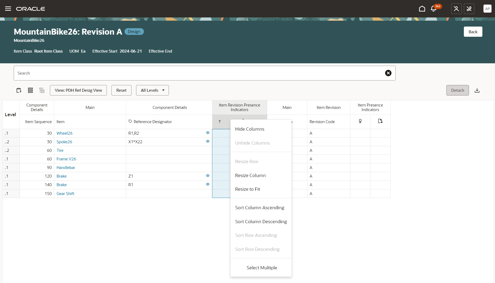
Task: Open the Handlebar item link
Action: point(66,167)
